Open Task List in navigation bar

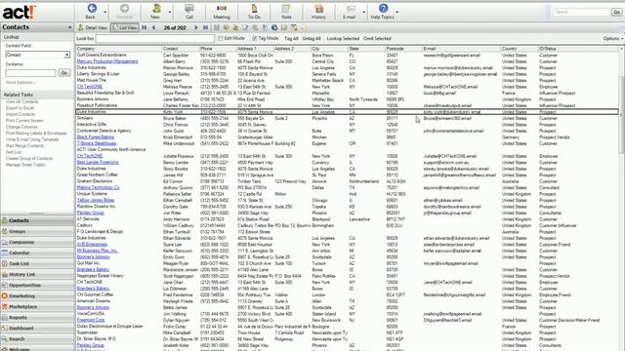(37, 263)
